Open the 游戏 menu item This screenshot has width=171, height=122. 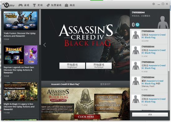coord(27,5)
